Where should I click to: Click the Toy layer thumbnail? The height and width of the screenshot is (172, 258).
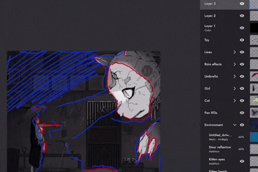click(254, 40)
